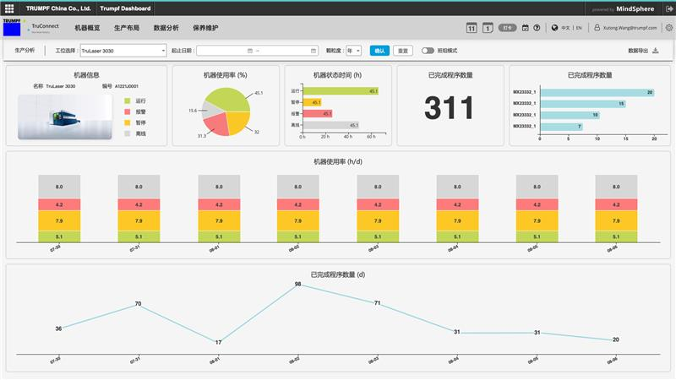Click the blue 确认 button

379,51
